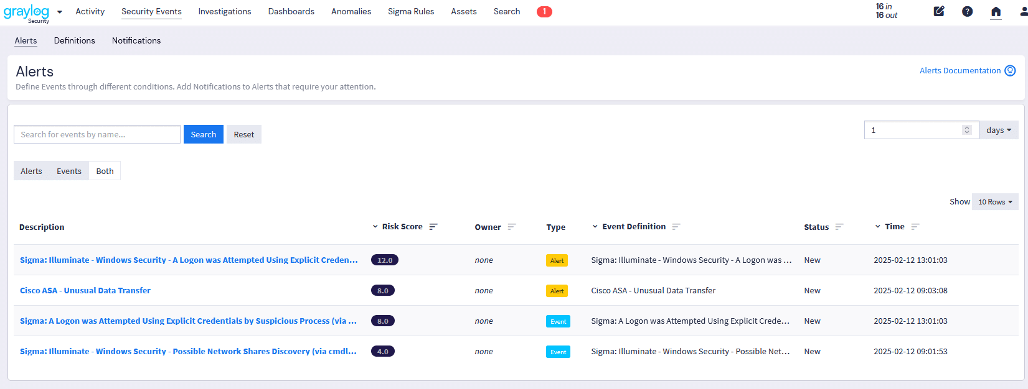Click the Risk Score filter icon
Viewport: 1028px width, 389px height.
433,227
